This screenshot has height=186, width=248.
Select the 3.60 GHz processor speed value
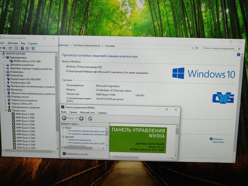(x=140, y=95)
